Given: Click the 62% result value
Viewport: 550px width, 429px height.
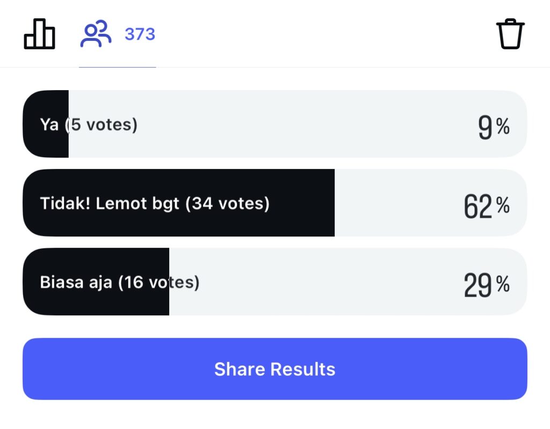Looking at the screenshot, I should 486,206.
